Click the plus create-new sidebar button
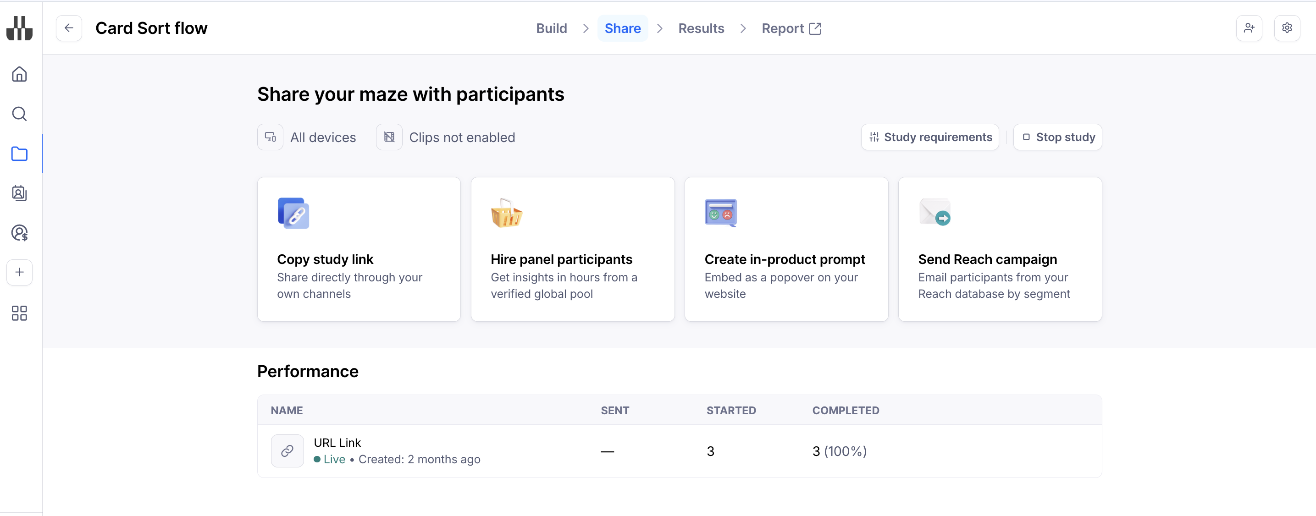The height and width of the screenshot is (516, 1316). (x=19, y=273)
